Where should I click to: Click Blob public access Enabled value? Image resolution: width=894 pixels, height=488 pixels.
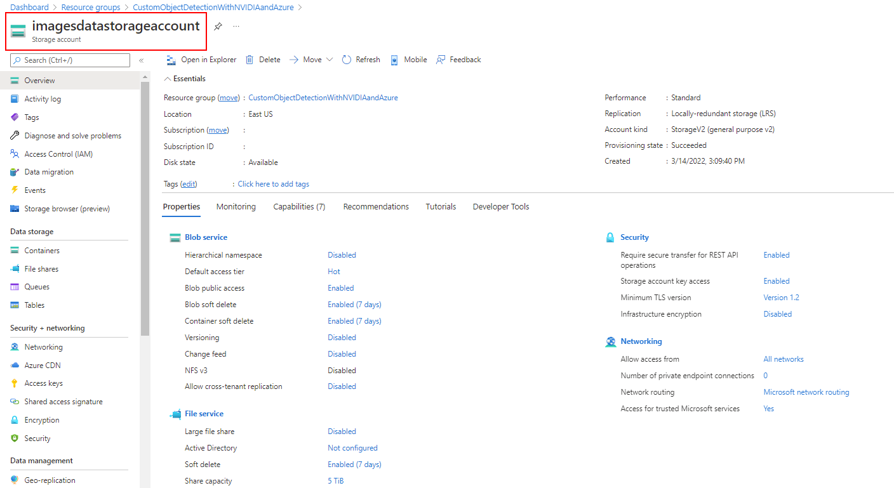pyautogui.click(x=341, y=288)
